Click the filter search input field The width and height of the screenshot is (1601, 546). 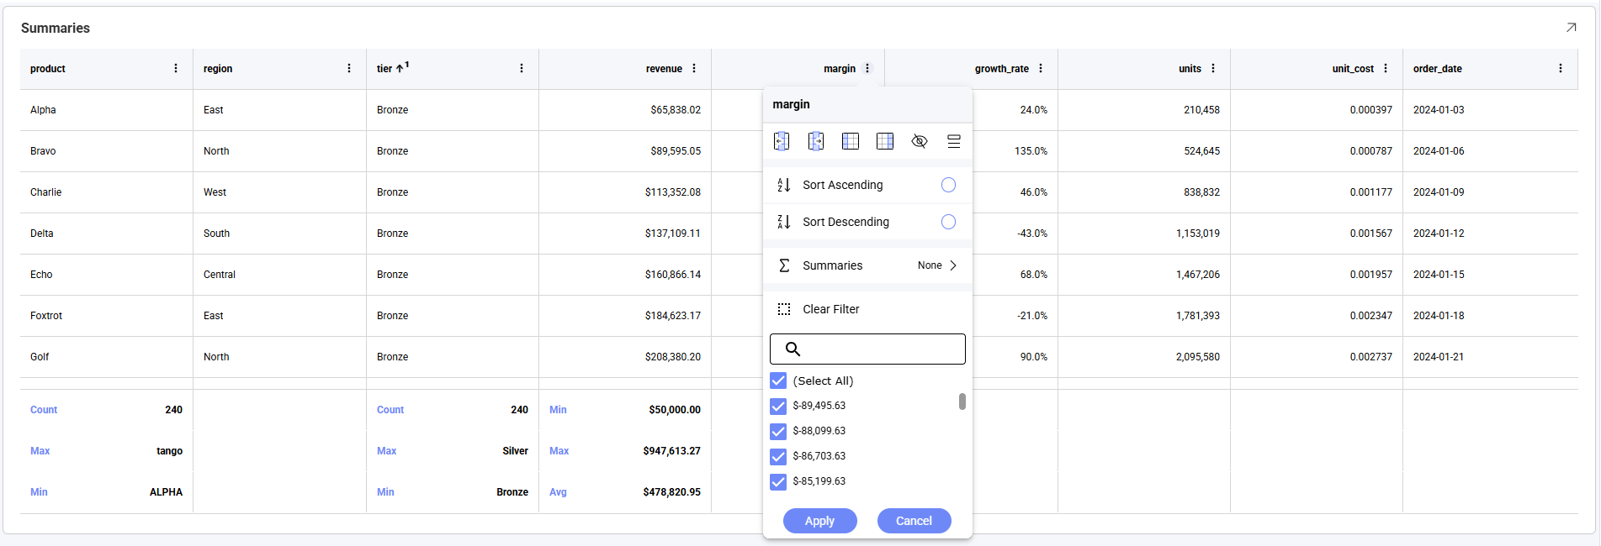pos(867,349)
